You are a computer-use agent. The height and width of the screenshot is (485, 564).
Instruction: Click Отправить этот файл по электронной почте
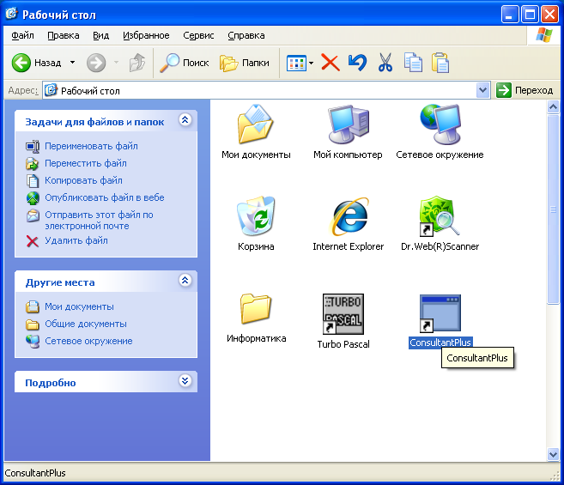99,221
